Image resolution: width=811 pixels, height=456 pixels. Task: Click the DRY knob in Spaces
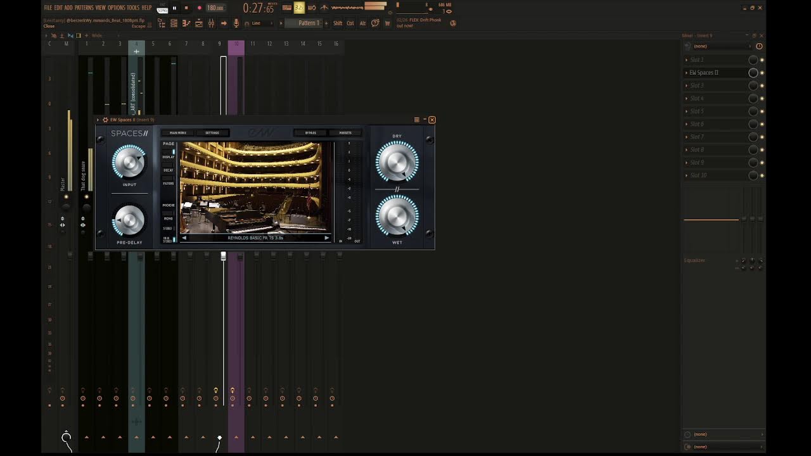[397, 161]
